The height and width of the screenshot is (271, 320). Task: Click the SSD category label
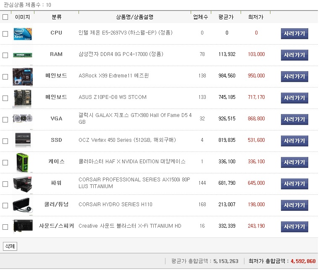click(x=56, y=140)
